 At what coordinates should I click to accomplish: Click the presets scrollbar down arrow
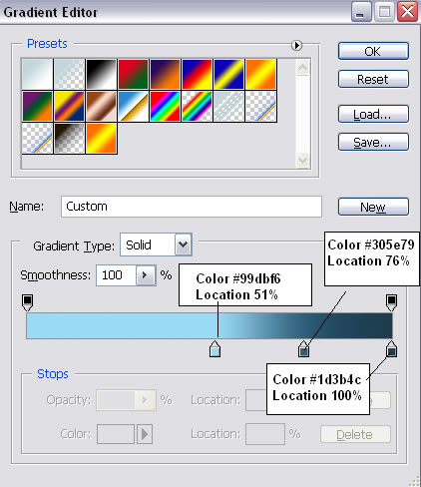coord(303,161)
